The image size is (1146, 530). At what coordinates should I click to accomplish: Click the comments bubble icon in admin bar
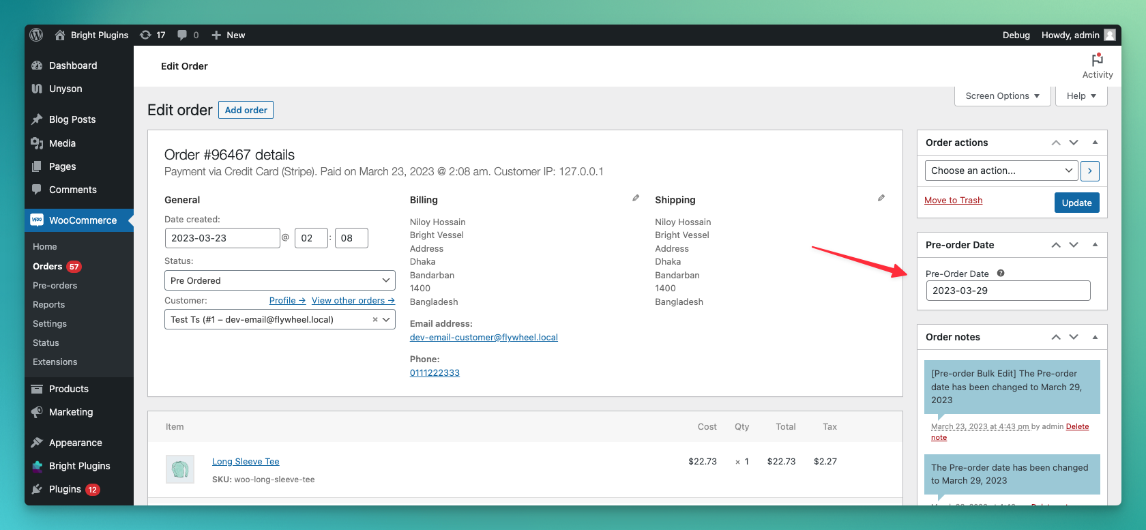[182, 35]
